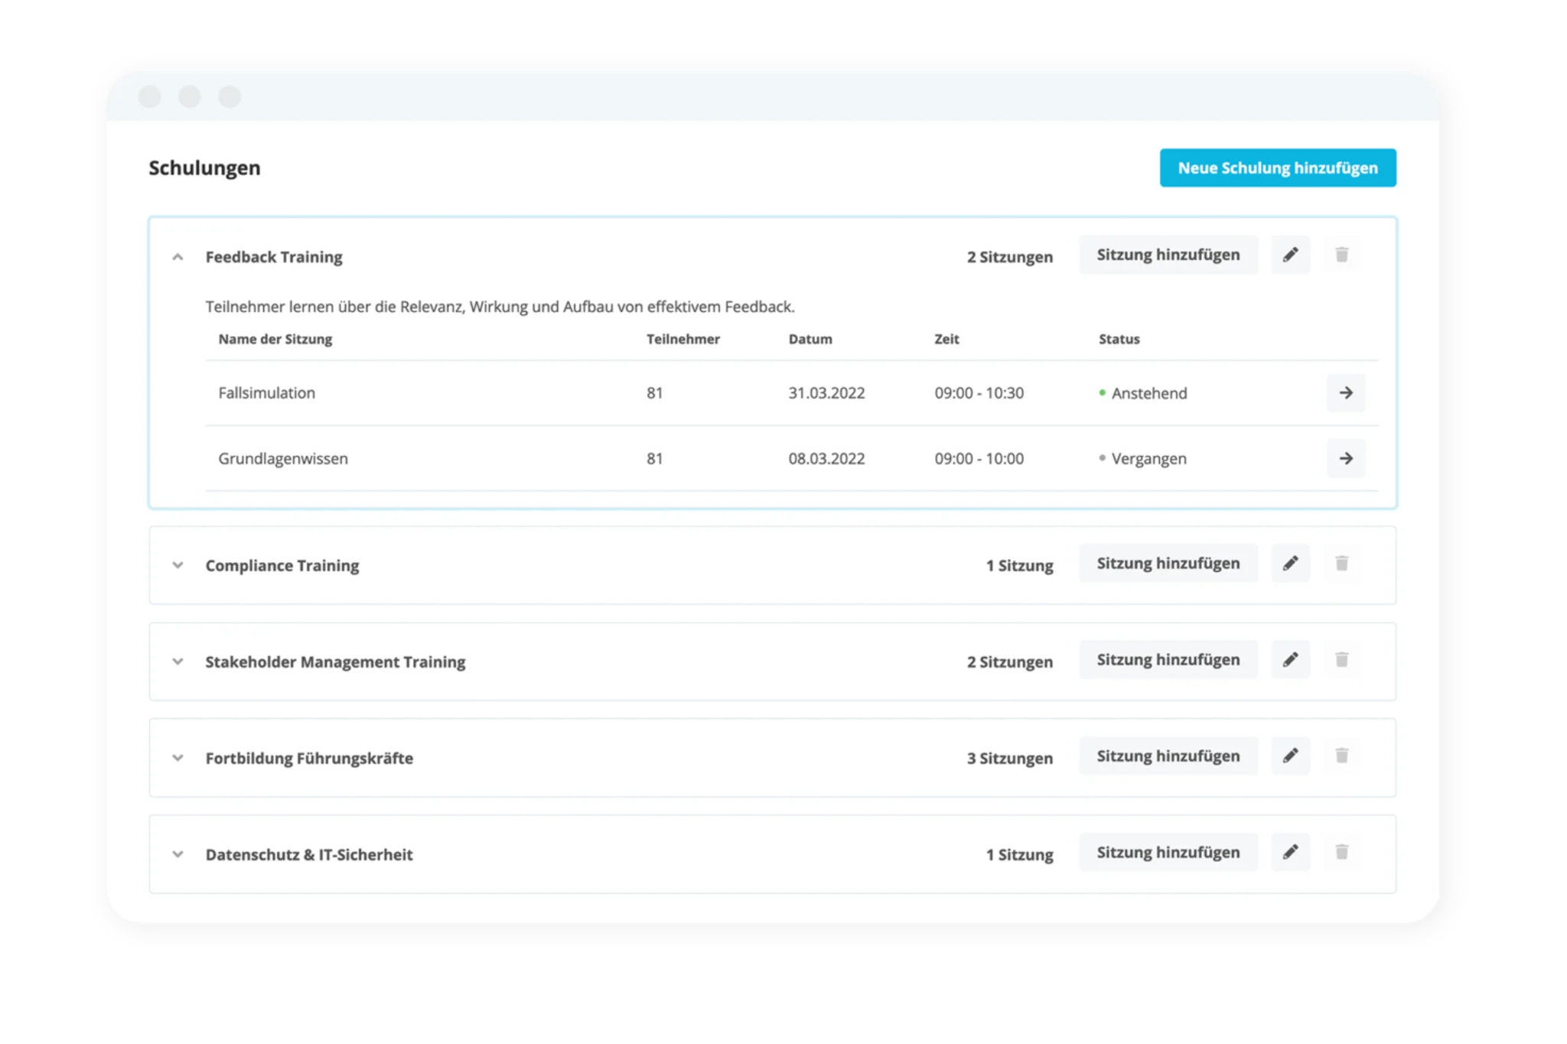Expand Fortbildung Führungskräfte section
The width and height of the screenshot is (1567, 1044).
[x=178, y=758]
